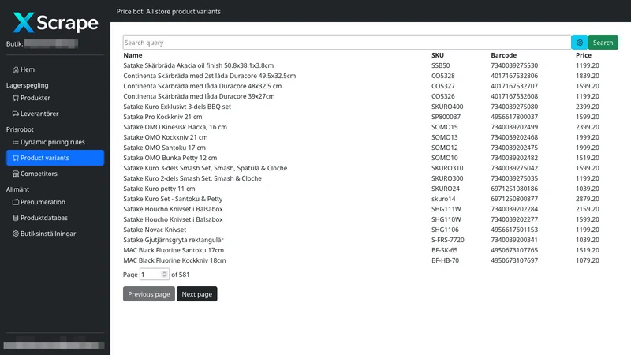
Task: Select Continenta Skärbräda Duracore 39x27cm
Action: click(370, 96)
